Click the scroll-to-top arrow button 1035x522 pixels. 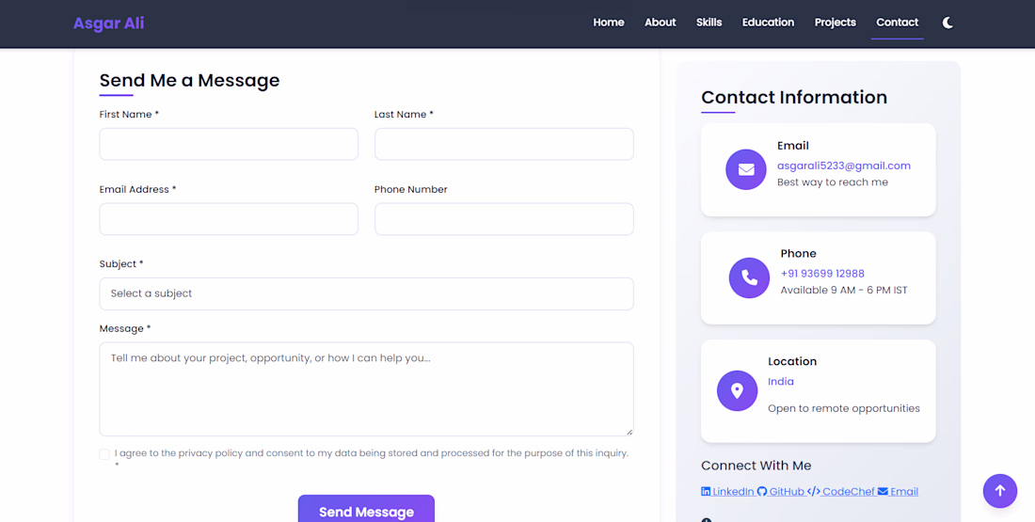pos(1000,491)
